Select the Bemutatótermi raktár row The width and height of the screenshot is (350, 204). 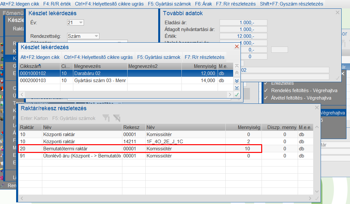[166, 149]
